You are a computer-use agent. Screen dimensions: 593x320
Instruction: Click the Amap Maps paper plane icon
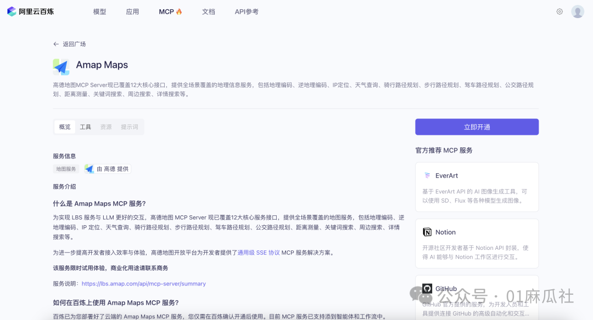click(61, 66)
